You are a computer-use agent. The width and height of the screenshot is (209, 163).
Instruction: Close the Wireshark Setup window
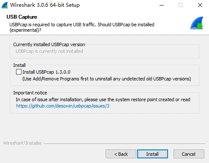click(x=200, y=5)
